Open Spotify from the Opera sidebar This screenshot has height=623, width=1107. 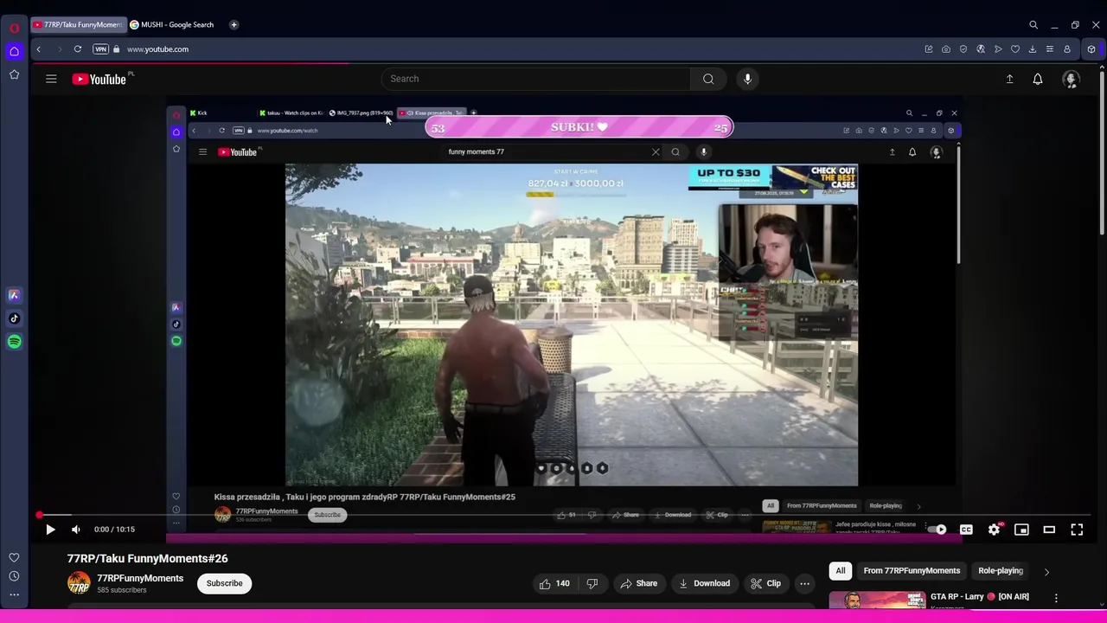point(14,342)
